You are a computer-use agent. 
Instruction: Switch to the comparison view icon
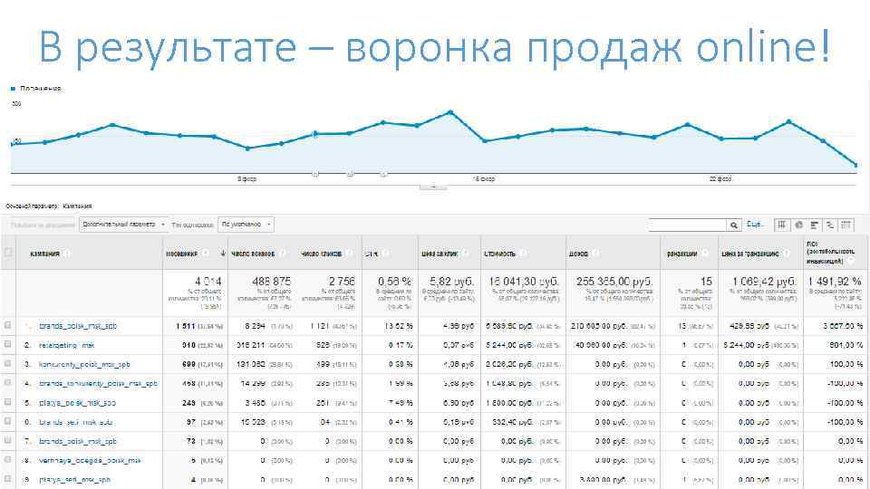(x=830, y=225)
